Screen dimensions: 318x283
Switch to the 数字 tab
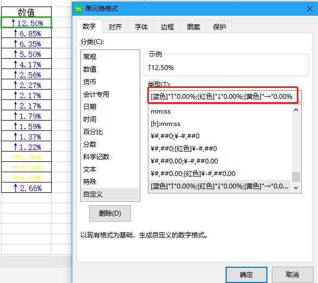click(89, 27)
